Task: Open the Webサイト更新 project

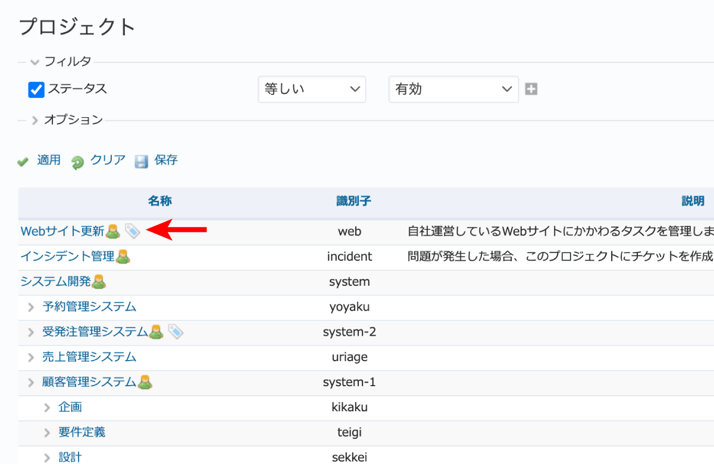Action: (x=62, y=231)
